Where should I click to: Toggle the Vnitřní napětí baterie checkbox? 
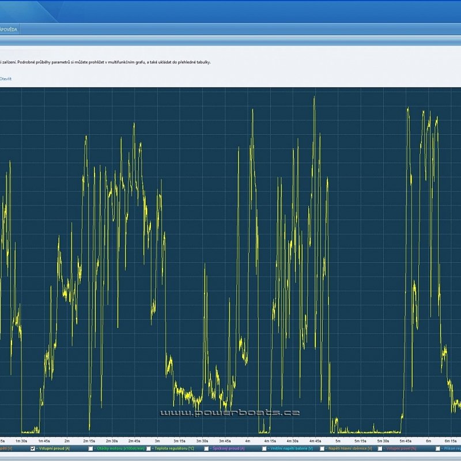click(x=264, y=448)
